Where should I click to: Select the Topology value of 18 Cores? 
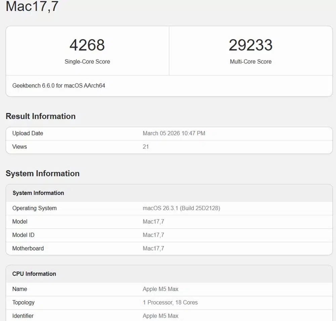point(170,302)
